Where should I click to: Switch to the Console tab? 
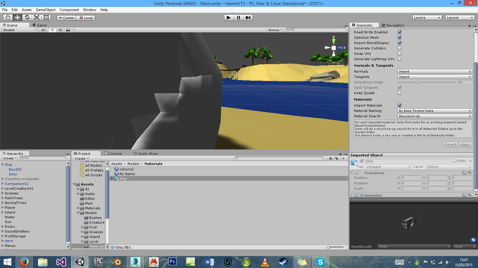pyautogui.click(x=113, y=154)
